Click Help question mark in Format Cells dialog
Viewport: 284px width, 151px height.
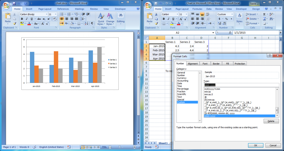point(270,56)
